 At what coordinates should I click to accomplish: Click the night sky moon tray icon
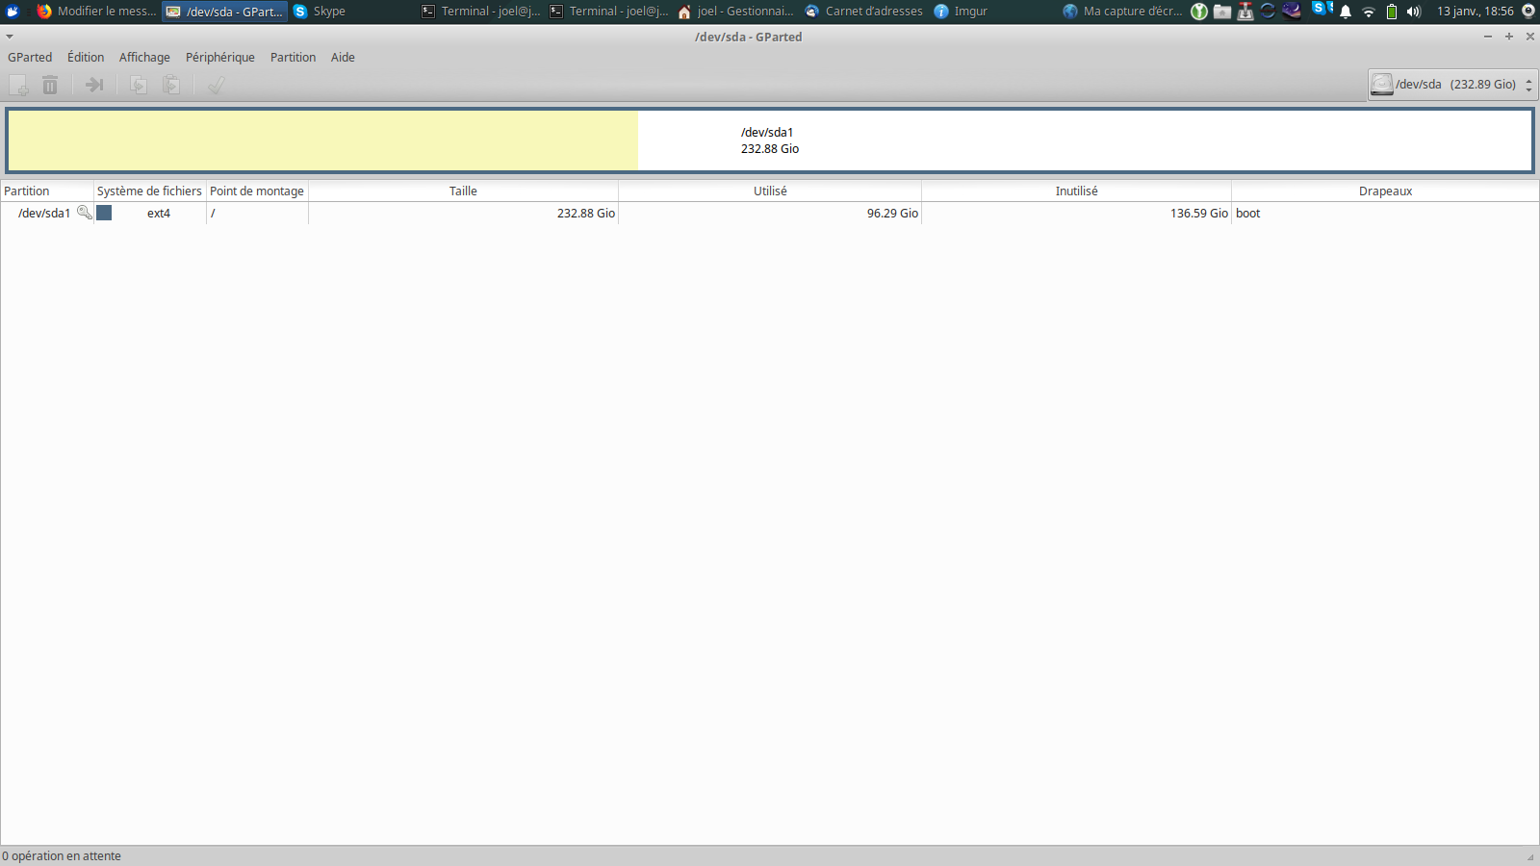click(x=1292, y=11)
